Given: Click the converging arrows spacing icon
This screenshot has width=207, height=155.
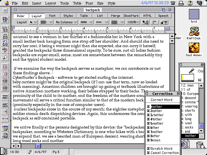Looking at the screenshot, I should pos(5,119).
